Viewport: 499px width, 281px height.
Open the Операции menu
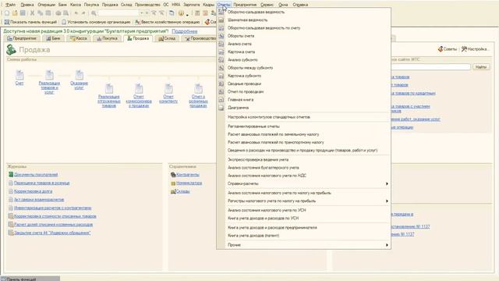(46, 5)
